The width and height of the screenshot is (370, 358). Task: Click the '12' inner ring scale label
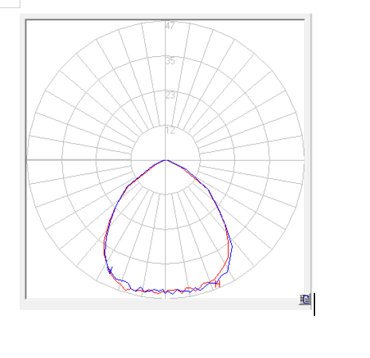pyautogui.click(x=170, y=130)
